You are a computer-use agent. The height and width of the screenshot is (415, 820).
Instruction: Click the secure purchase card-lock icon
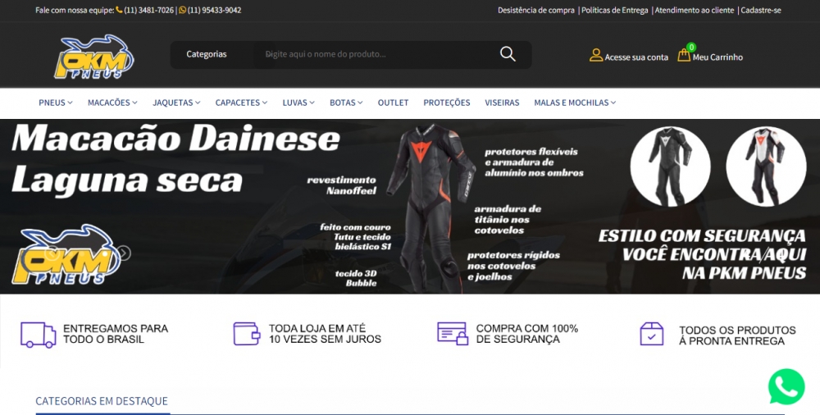(x=453, y=333)
